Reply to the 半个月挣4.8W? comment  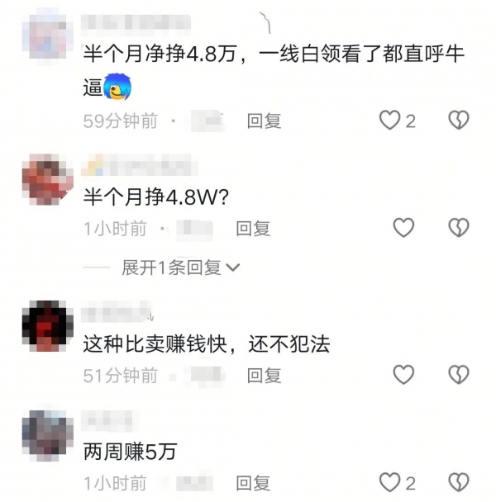point(253,229)
